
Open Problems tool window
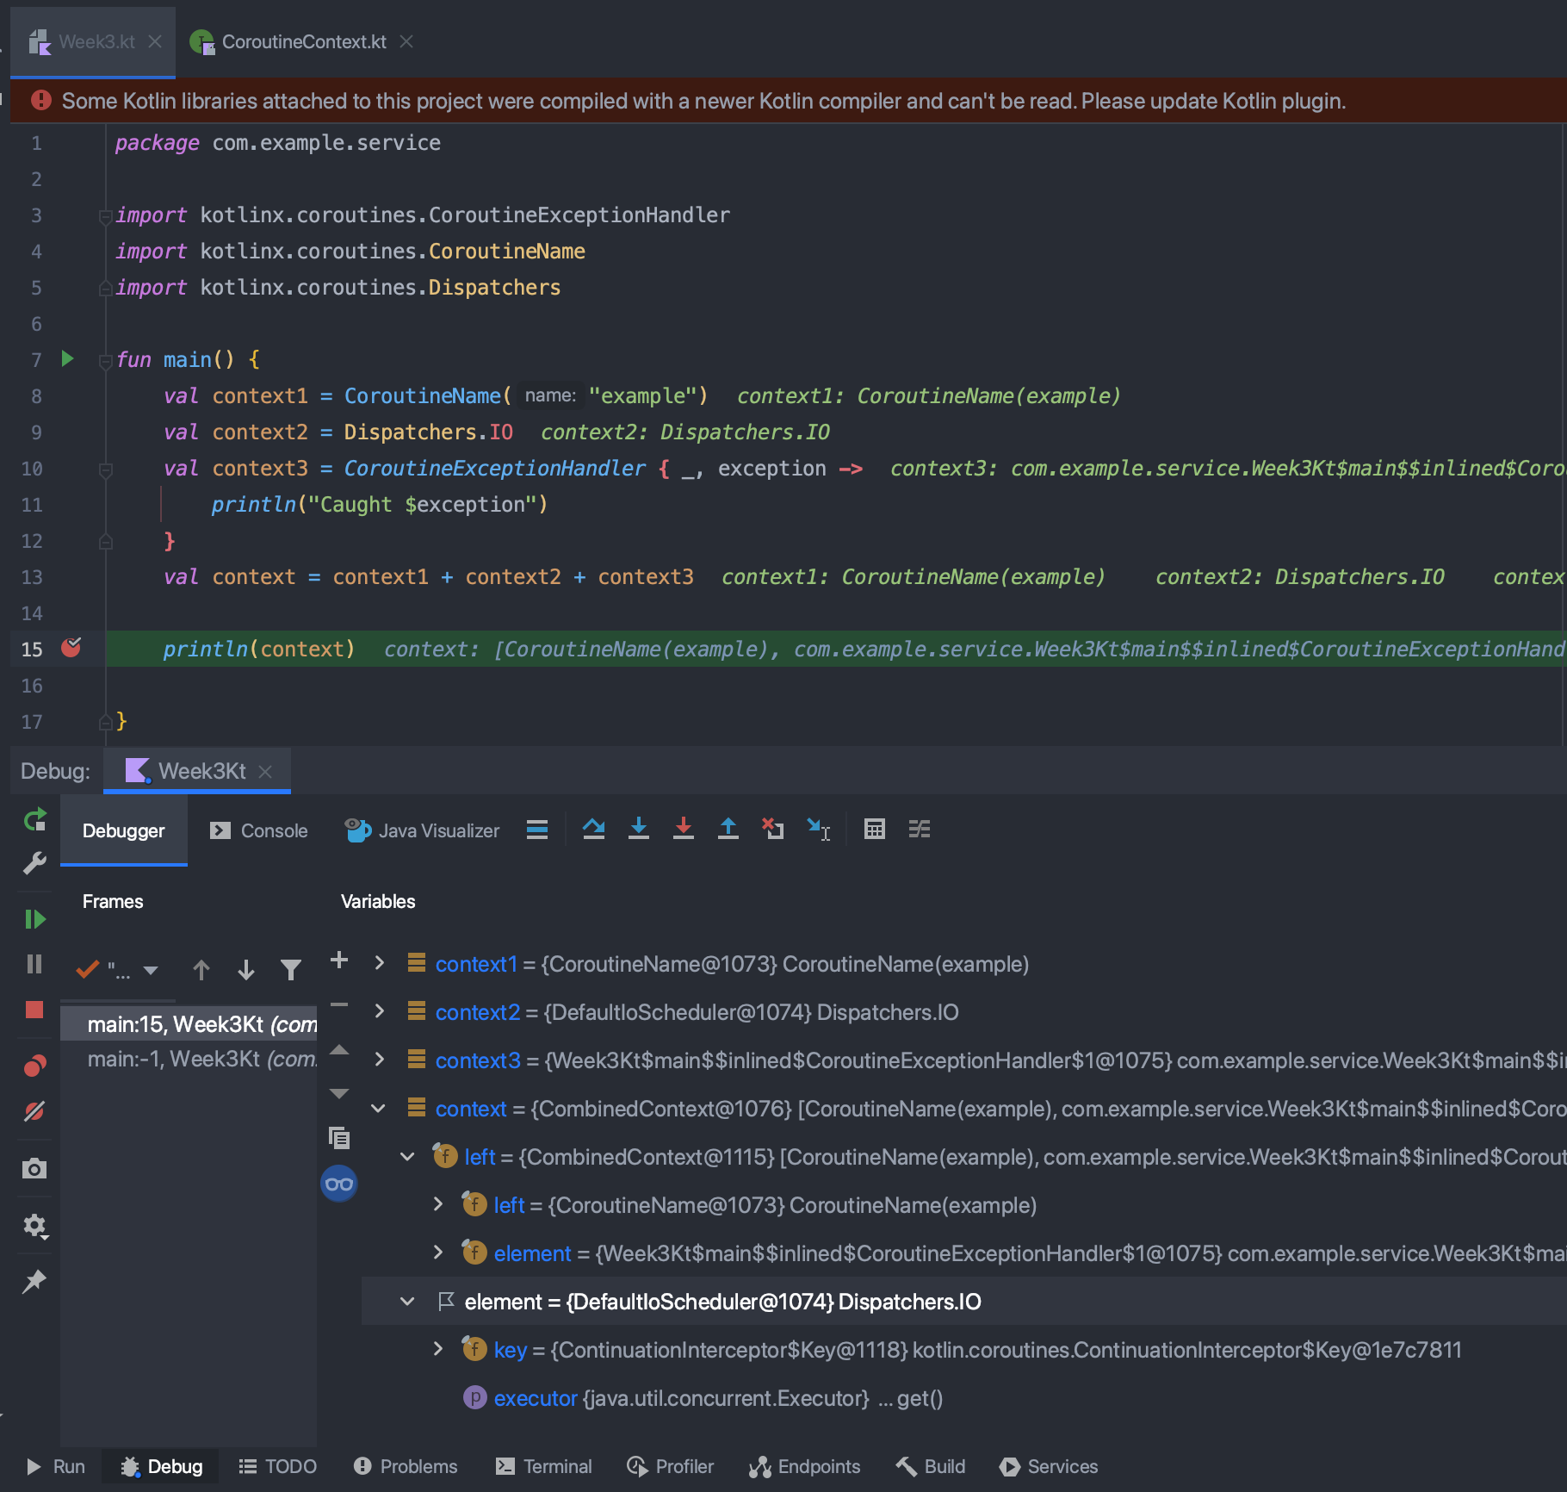tap(406, 1466)
